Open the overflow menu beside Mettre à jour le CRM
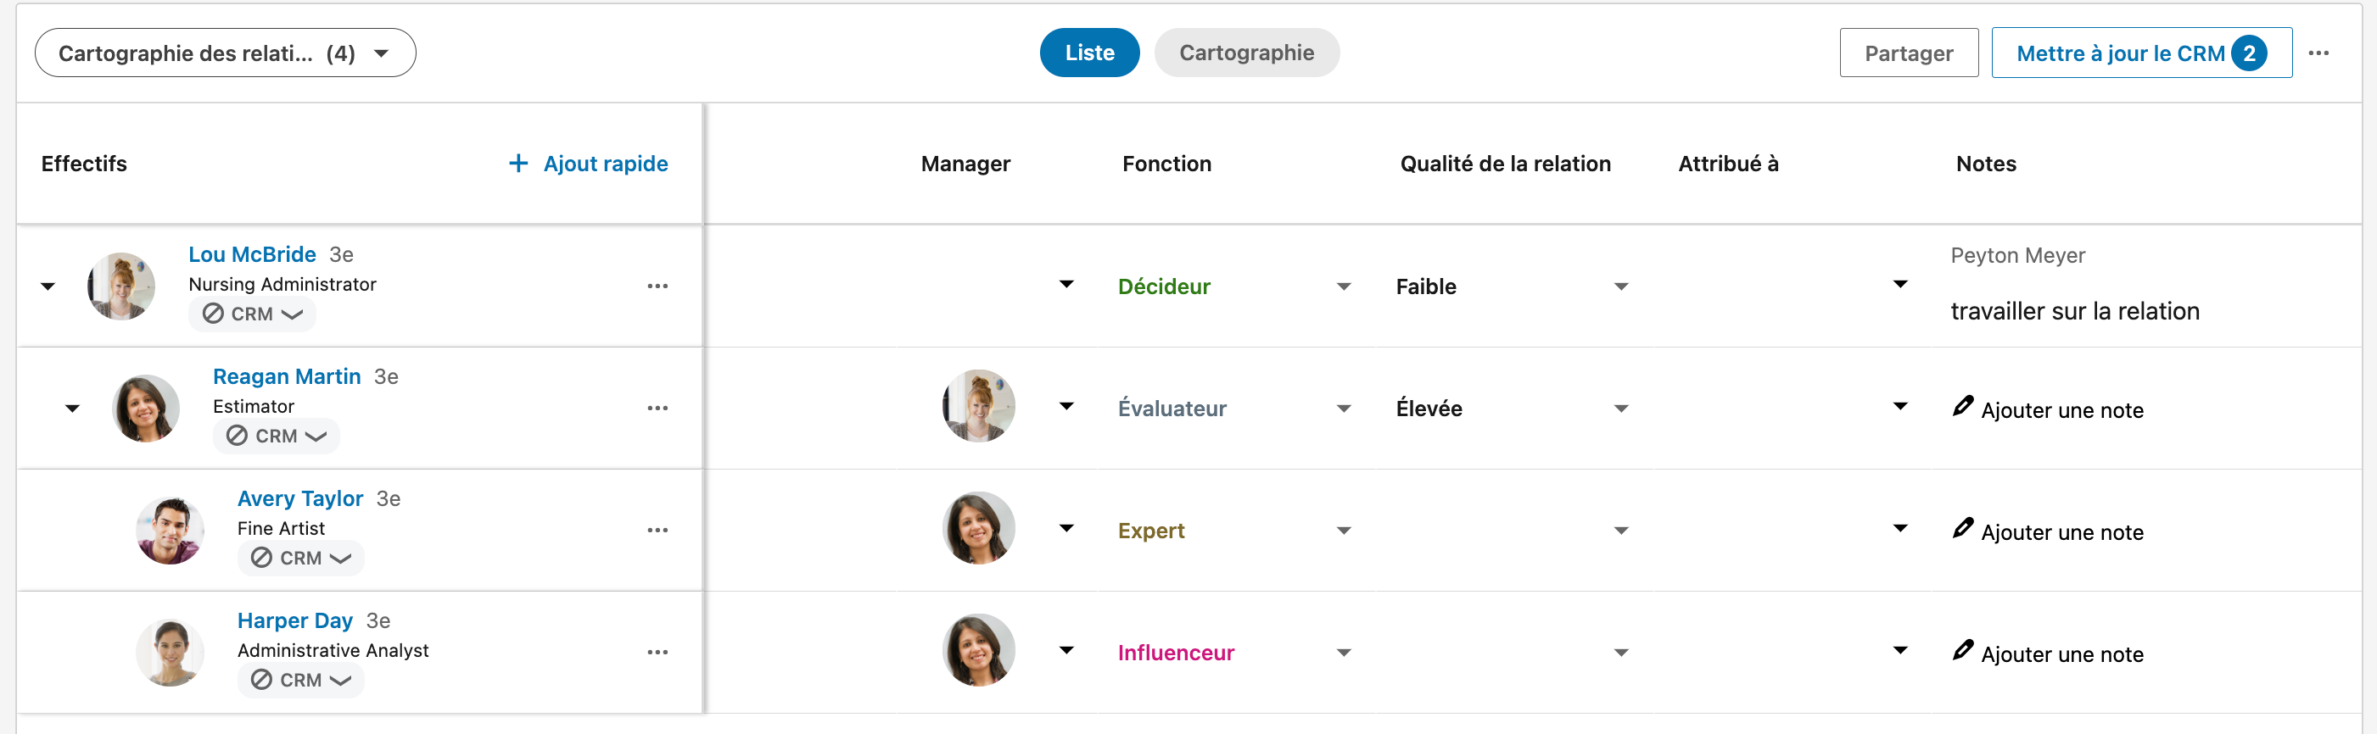2377x734 pixels. tap(2318, 53)
